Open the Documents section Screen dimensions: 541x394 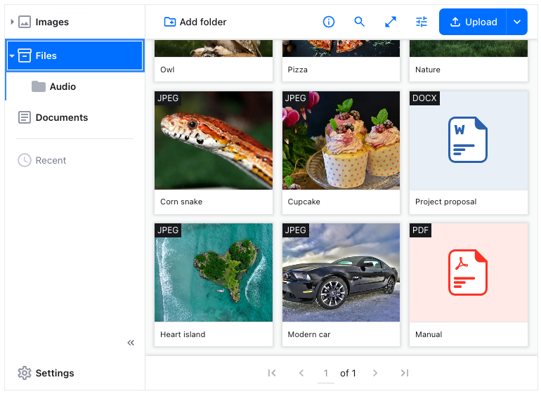61,117
